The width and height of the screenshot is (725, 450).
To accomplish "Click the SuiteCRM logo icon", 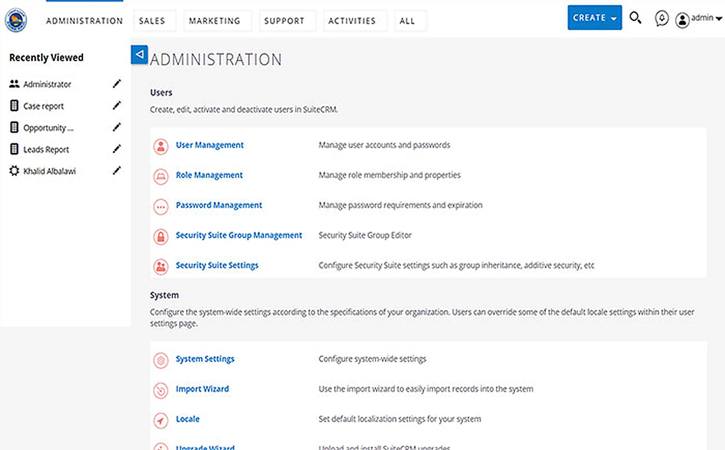I will click(x=16, y=20).
